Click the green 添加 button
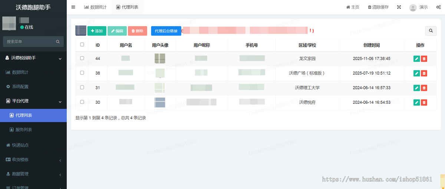The image size is (445, 189). click(97, 31)
